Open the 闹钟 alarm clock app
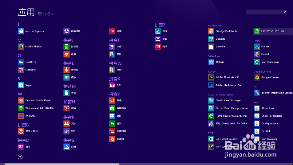 pyautogui.click(x=70, y=108)
